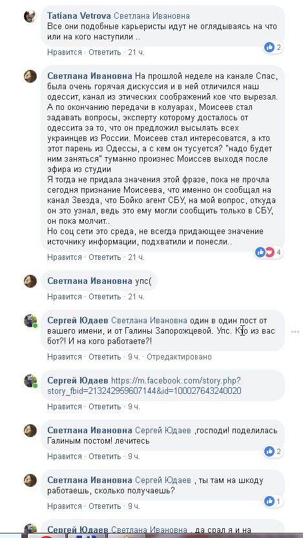
Task: Open Сергей Юдаев's profile name in the "один в один" comment
Action: tap(78, 321)
